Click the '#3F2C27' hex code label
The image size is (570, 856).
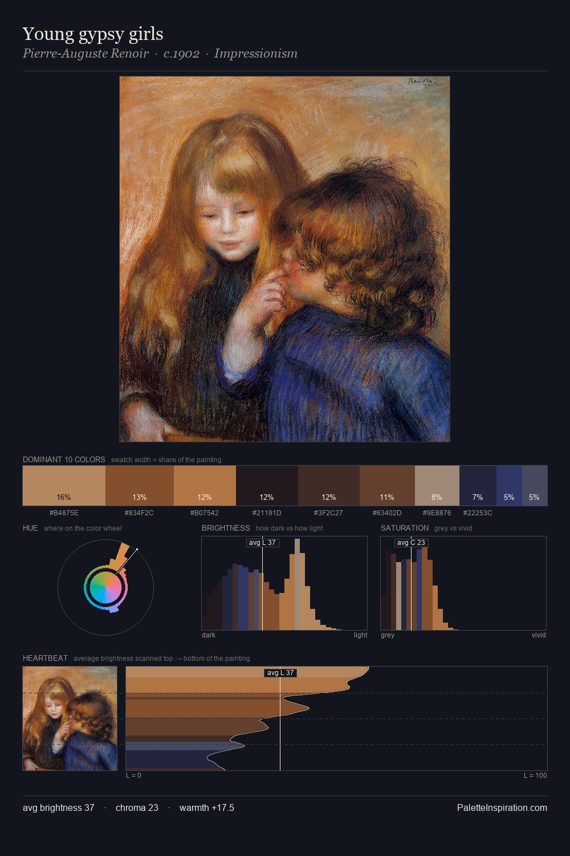coord(328,513)
